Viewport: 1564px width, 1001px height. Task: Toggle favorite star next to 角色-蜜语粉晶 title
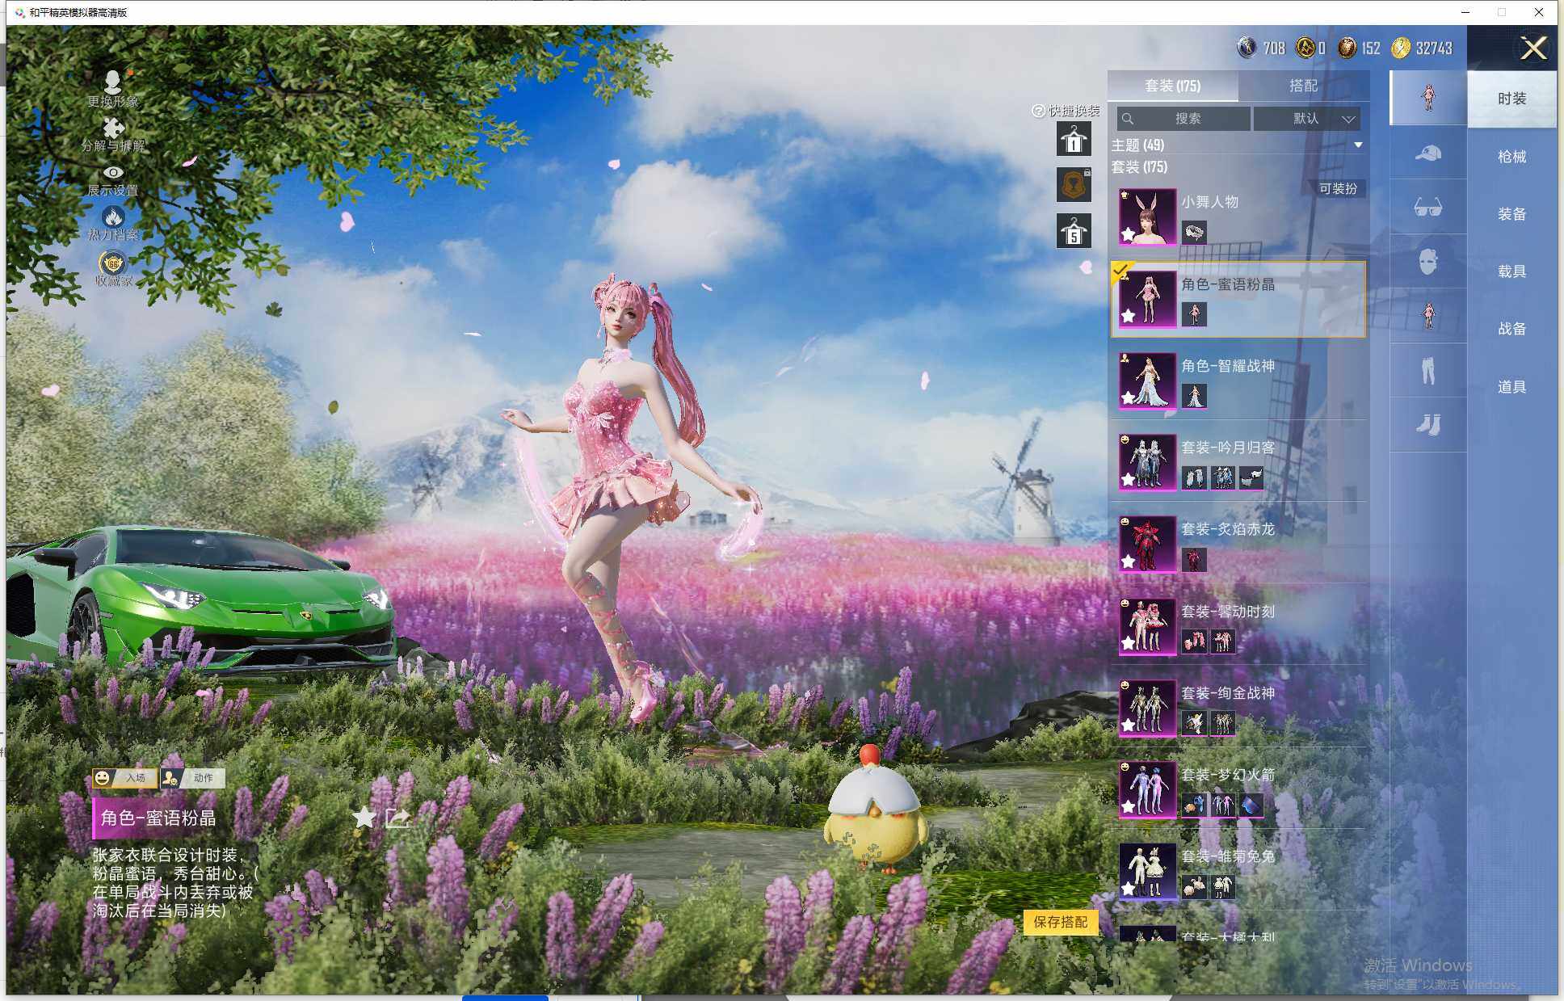click(x=364, y=818)
